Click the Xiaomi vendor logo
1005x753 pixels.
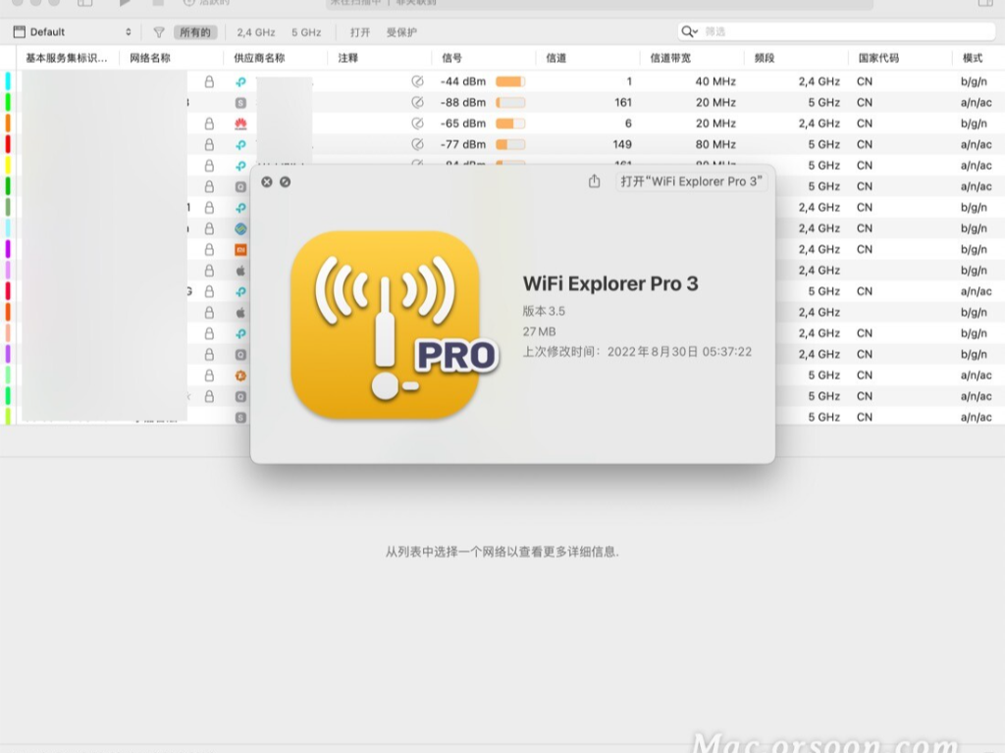(241, 250)
